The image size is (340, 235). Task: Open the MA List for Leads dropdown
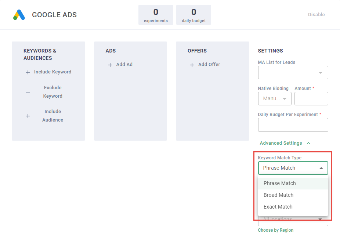click(293, 73)
